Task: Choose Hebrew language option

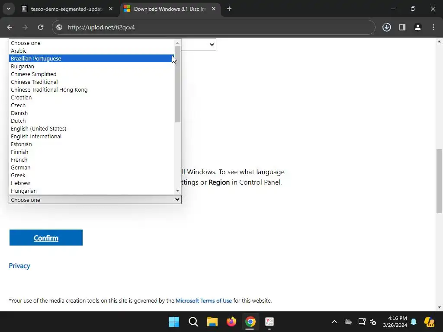Action: (92, 183)
